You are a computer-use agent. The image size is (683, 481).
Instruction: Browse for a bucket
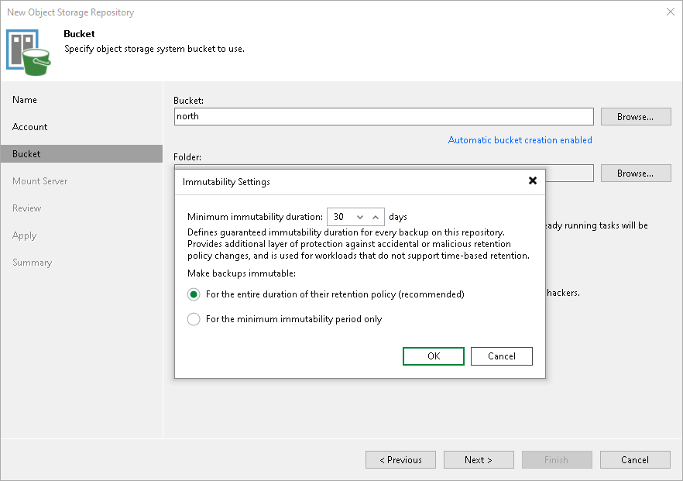[636, 117]
